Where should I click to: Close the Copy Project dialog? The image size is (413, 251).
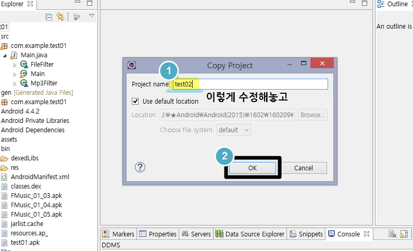click(322, 63)
